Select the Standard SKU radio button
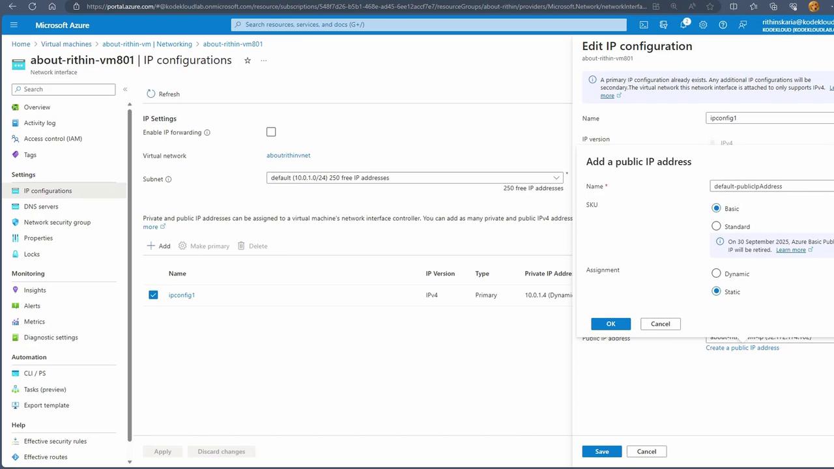 [x=716, y=226]
